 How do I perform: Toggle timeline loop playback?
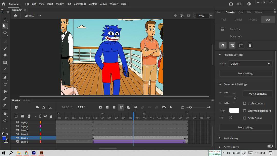pos(164,107)
